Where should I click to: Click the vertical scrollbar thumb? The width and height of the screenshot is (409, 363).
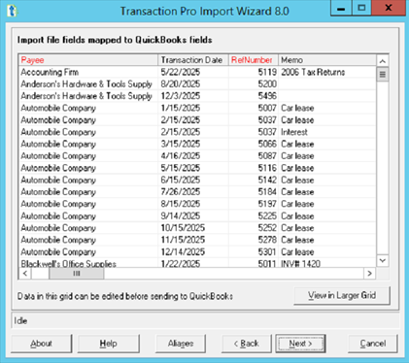(383, 75)
